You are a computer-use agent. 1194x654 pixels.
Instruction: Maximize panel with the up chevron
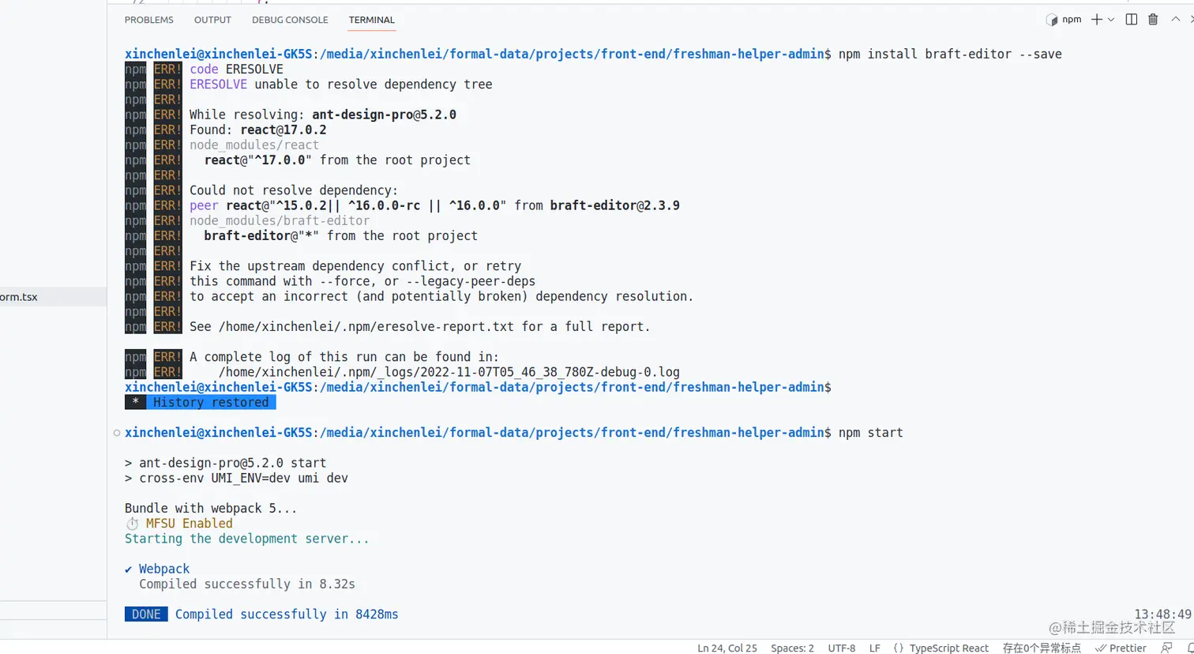point(1175,20)
